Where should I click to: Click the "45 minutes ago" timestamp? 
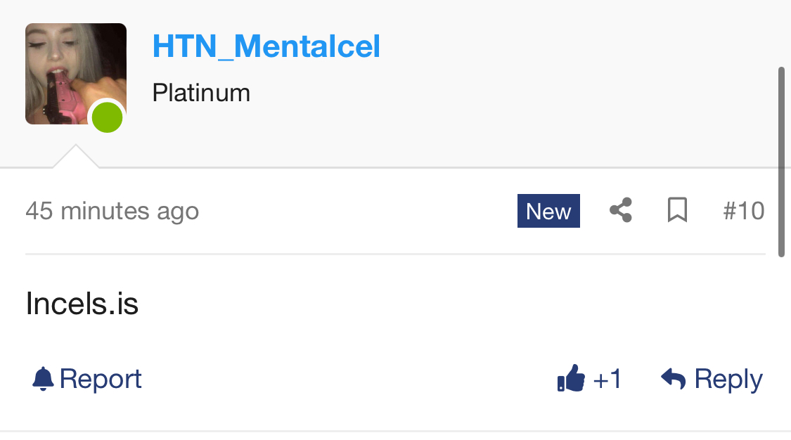112,211
